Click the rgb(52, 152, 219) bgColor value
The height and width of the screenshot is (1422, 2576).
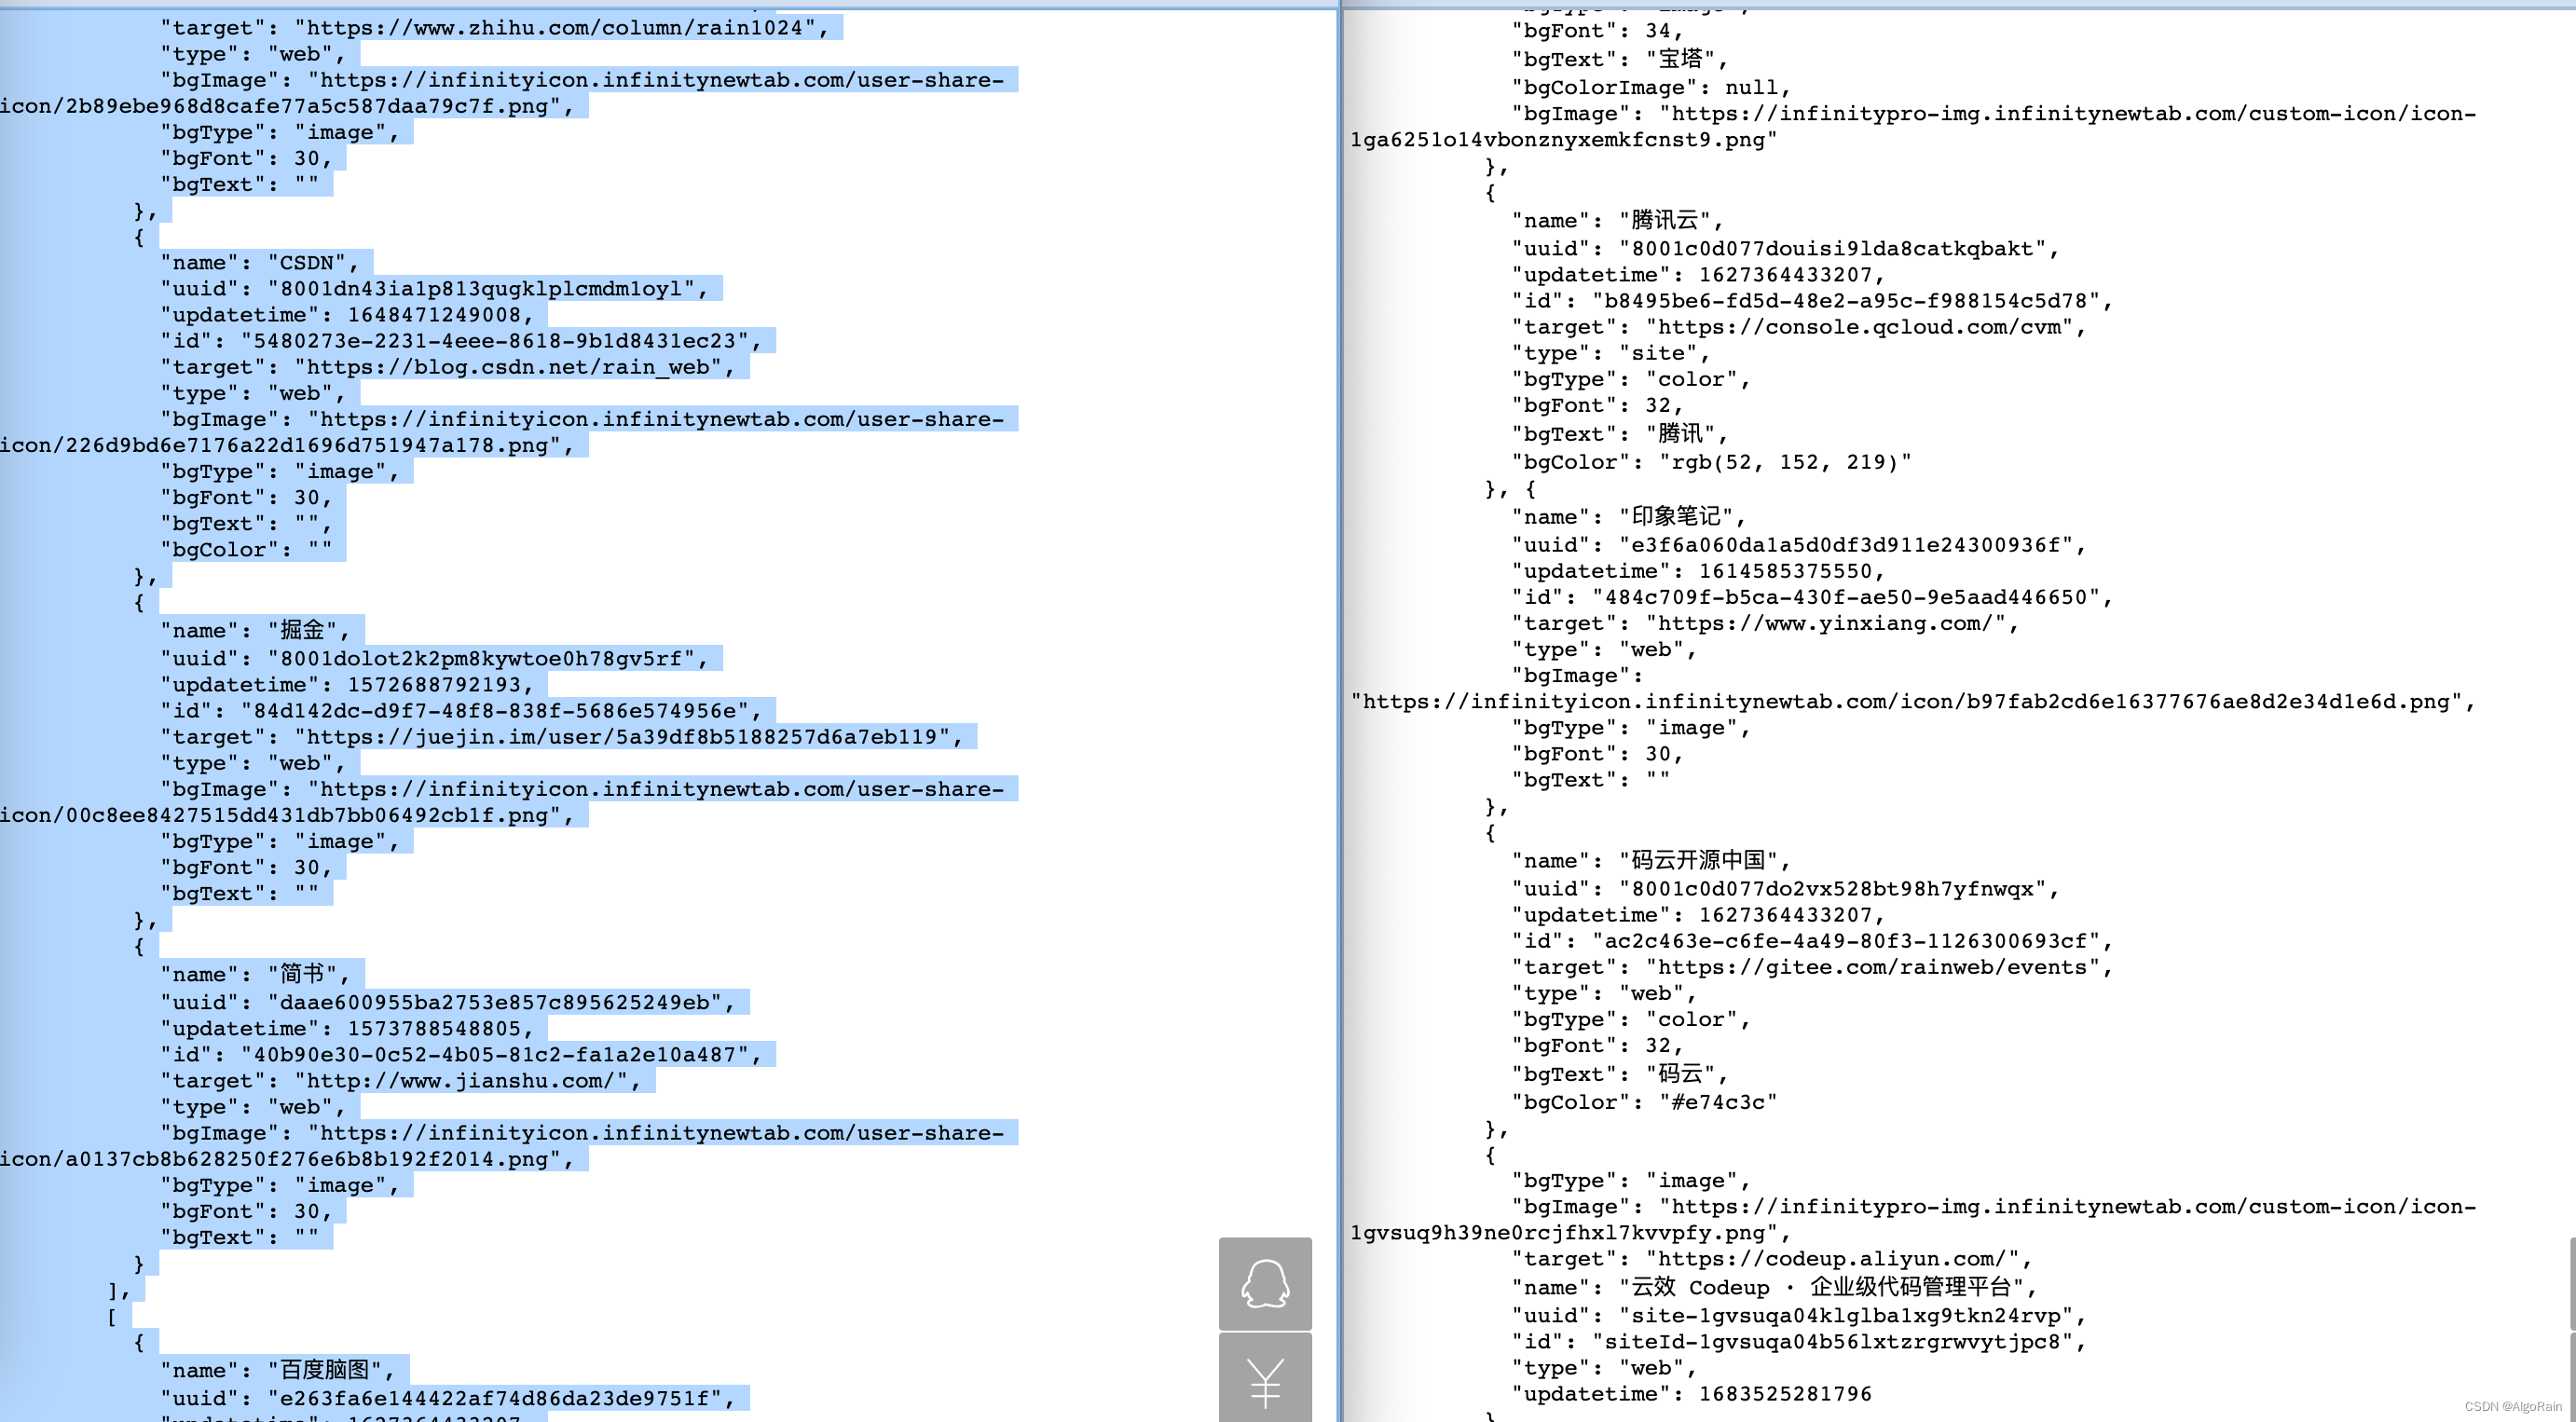pyautogui.click(x=1784, y=462)
